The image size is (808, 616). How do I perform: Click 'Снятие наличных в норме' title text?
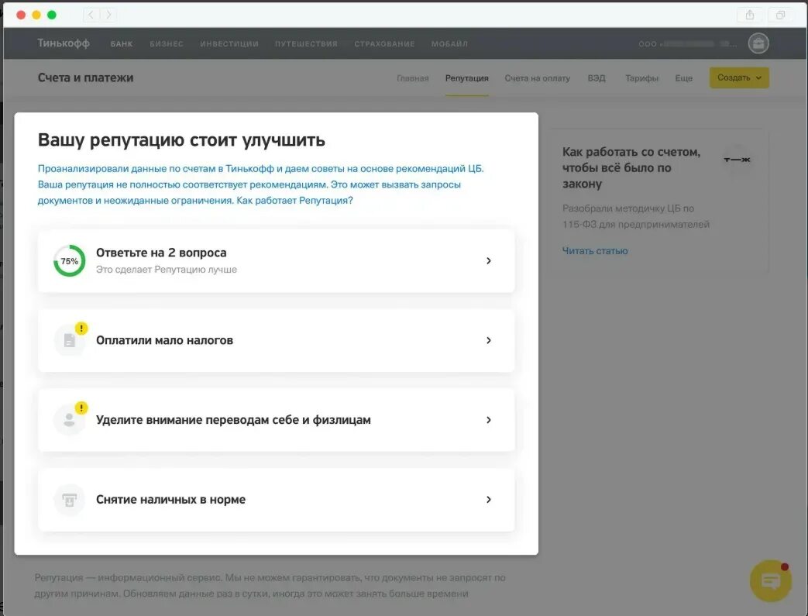tap(170, 500)
